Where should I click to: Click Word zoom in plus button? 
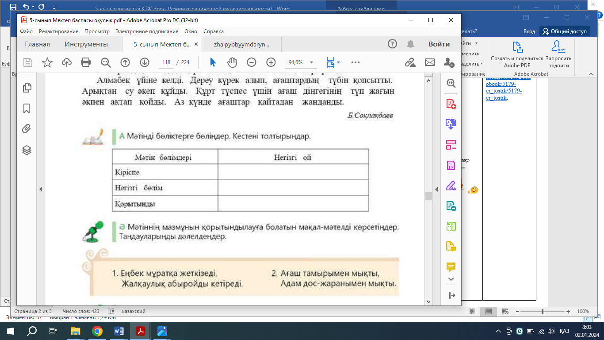569,311
